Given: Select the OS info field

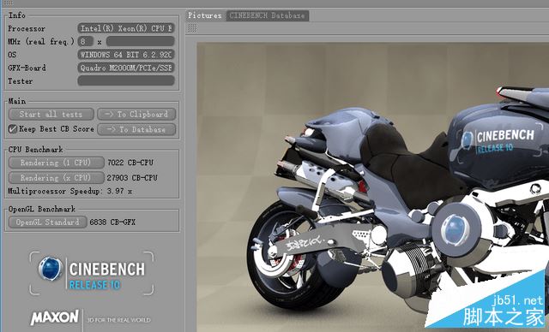Looking at the screenshot, I should (x=126, y=55).
